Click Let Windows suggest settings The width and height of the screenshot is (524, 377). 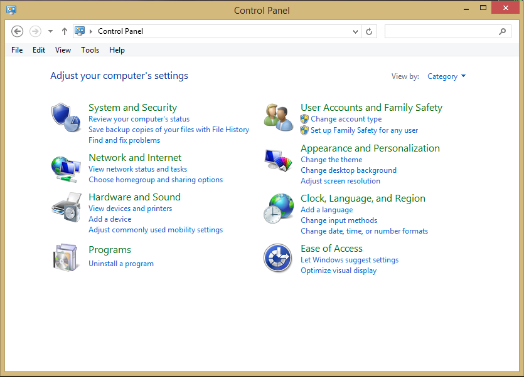350,260
